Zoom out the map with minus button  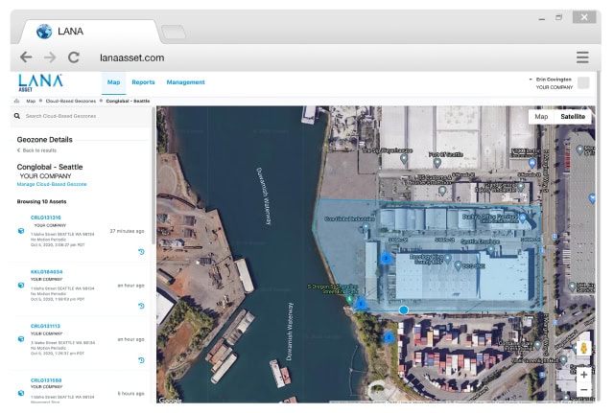click(x=583, y=390)
